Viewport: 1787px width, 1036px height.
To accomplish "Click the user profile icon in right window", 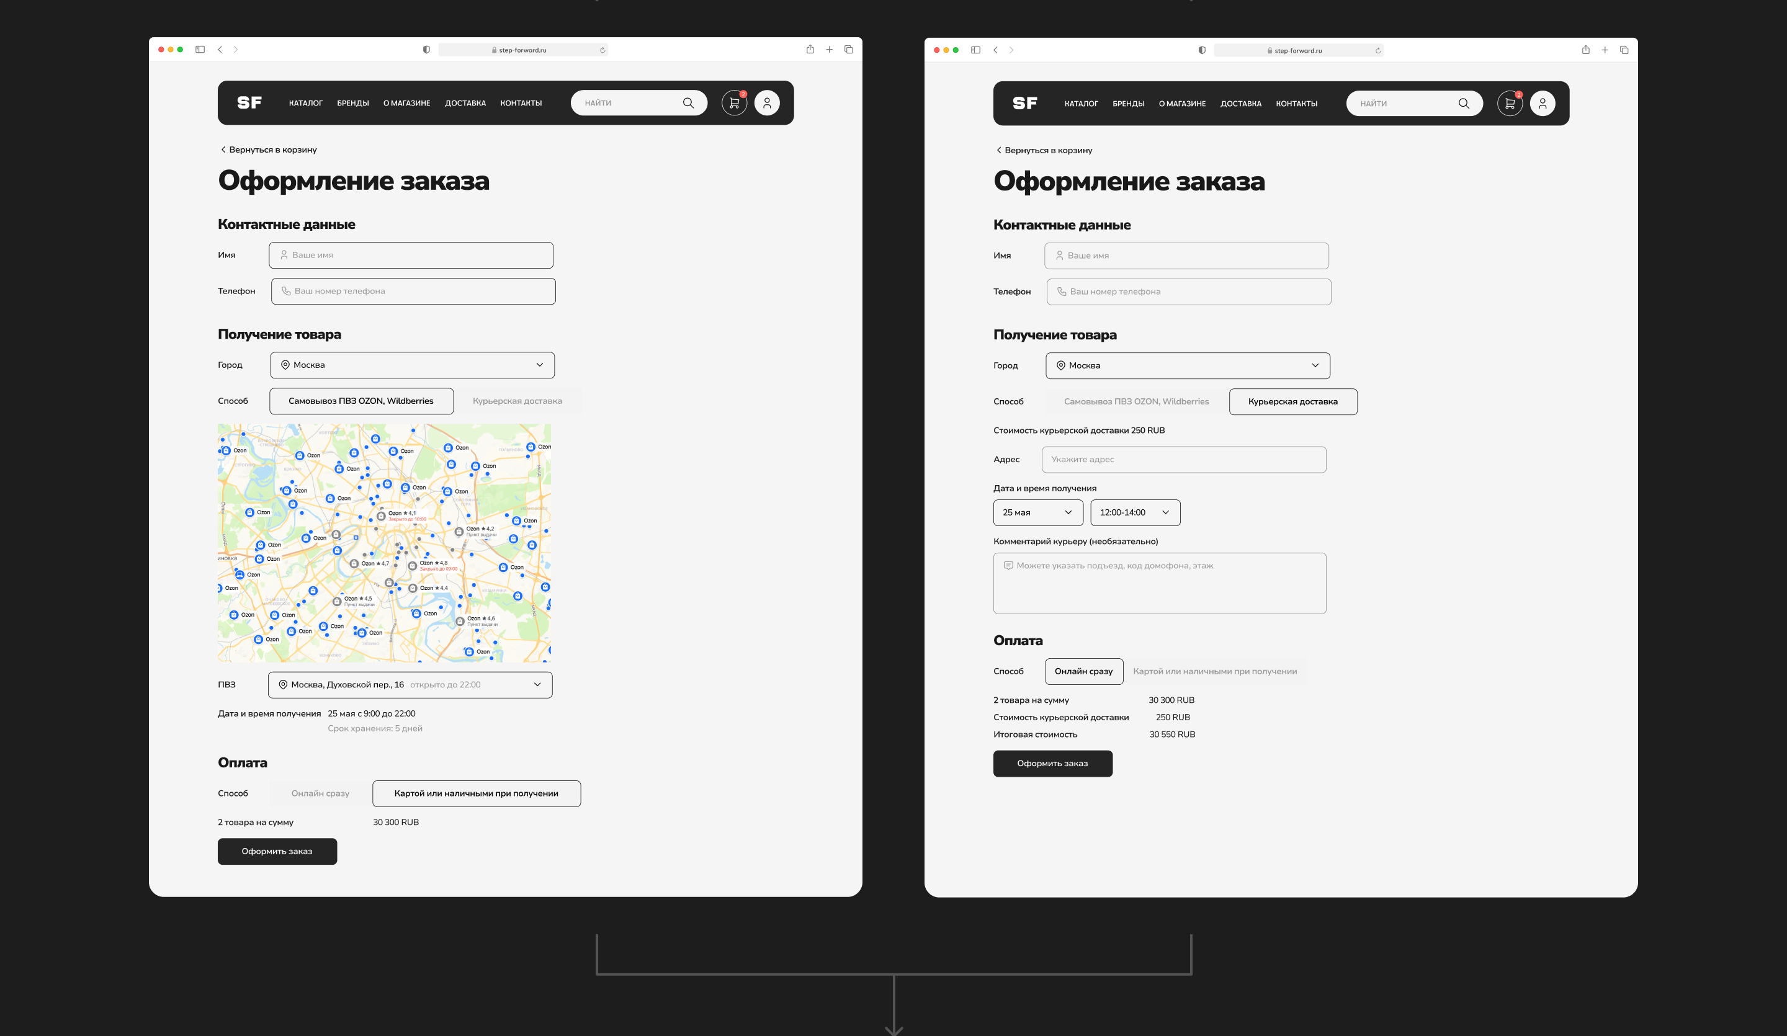I will (1543, 104).
